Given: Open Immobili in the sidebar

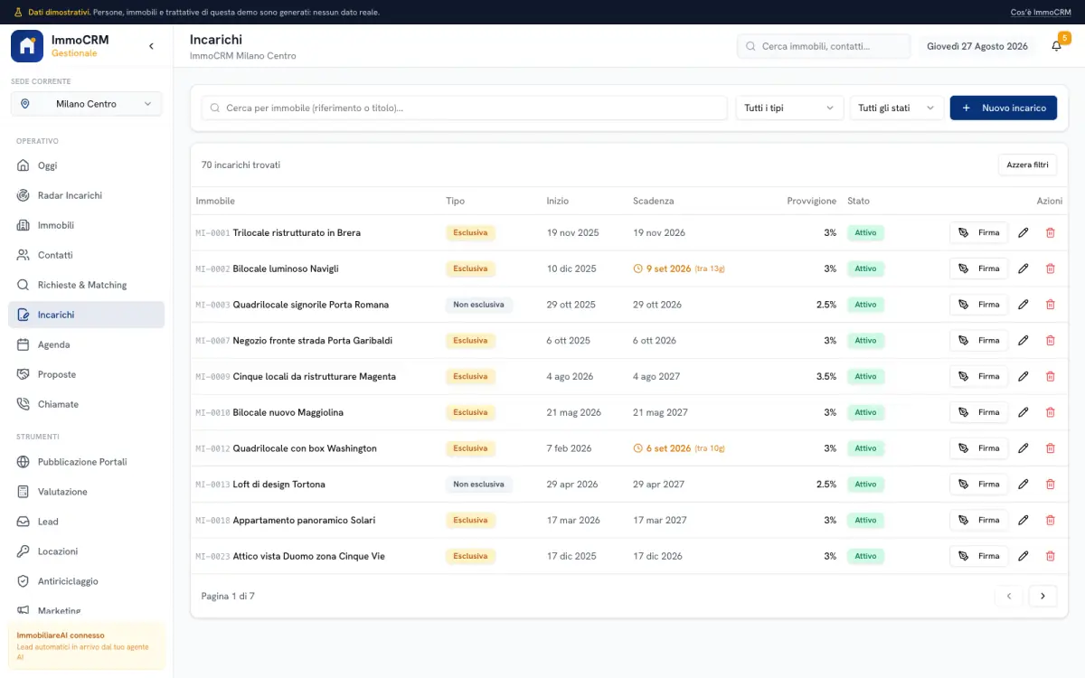Looking at the screenshot, I should point(87,225).
